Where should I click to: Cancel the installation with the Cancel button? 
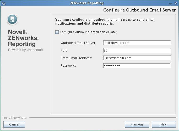[x=14, y=124]
